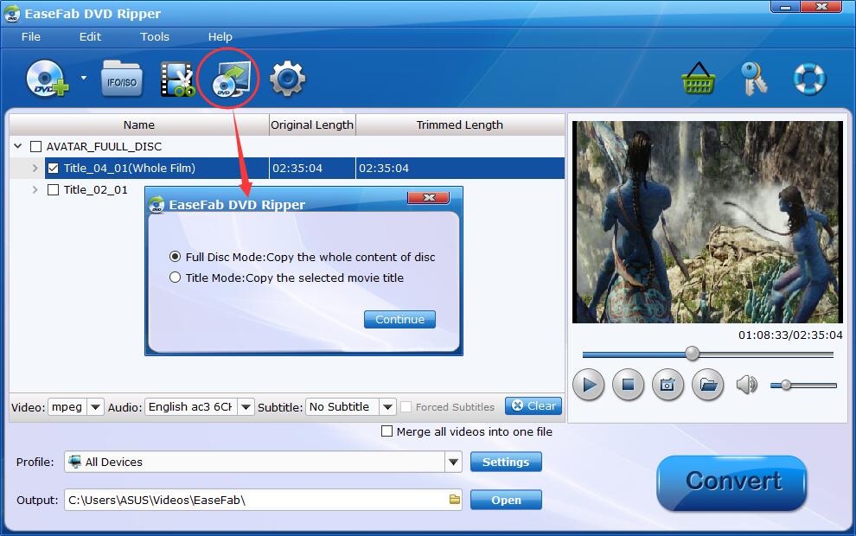This screenshot has width=856, height=536.
Task: Click the Stop playback button
Action: pyautogui.click(x=628, y=385)
